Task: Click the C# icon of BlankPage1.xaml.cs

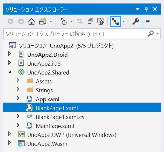Action: (30, 116)
